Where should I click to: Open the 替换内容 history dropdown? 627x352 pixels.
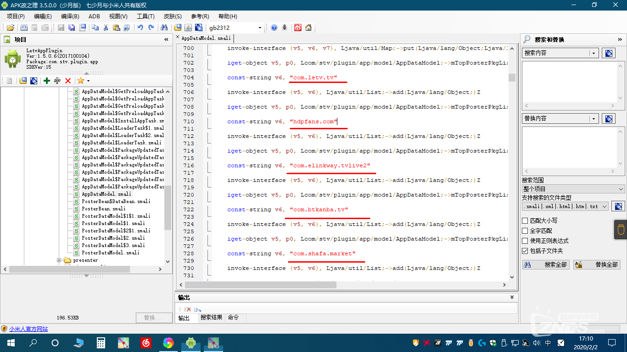coord(594,119)
